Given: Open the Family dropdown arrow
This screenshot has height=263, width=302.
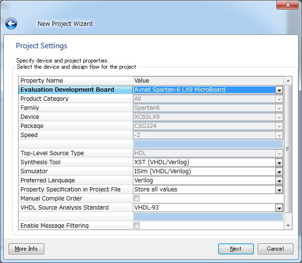Looking at the screenshot, I should (279, 108).
